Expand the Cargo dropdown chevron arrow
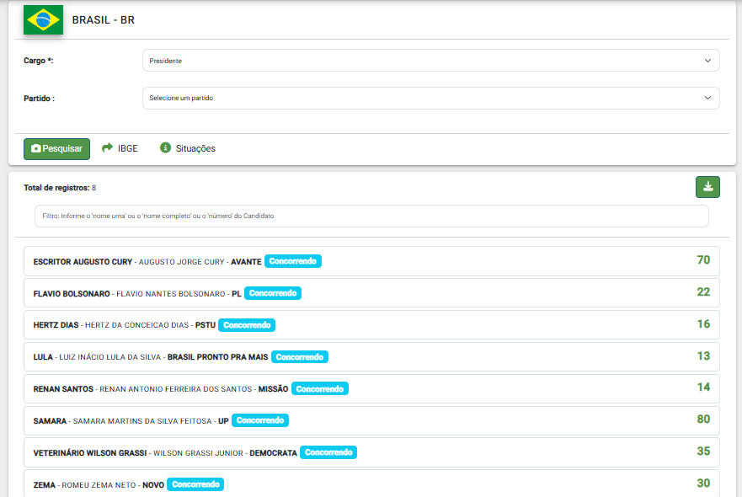This screenshot has width=742, height=497. [x=707, y=61]
